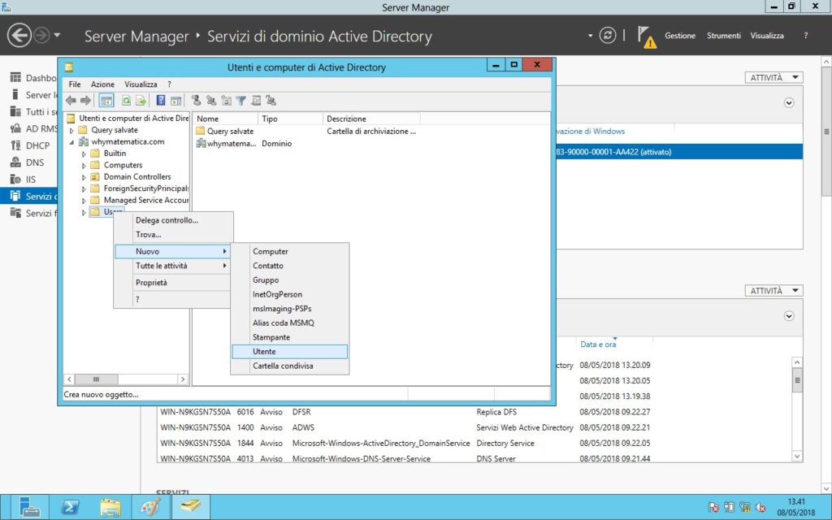
Task: Open the ATTIVITÀ dropdown above the Data e ora column
Action: (773, 290)
